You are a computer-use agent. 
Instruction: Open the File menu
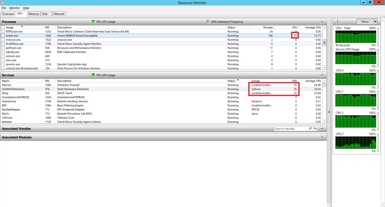click(x=4, y=8)
